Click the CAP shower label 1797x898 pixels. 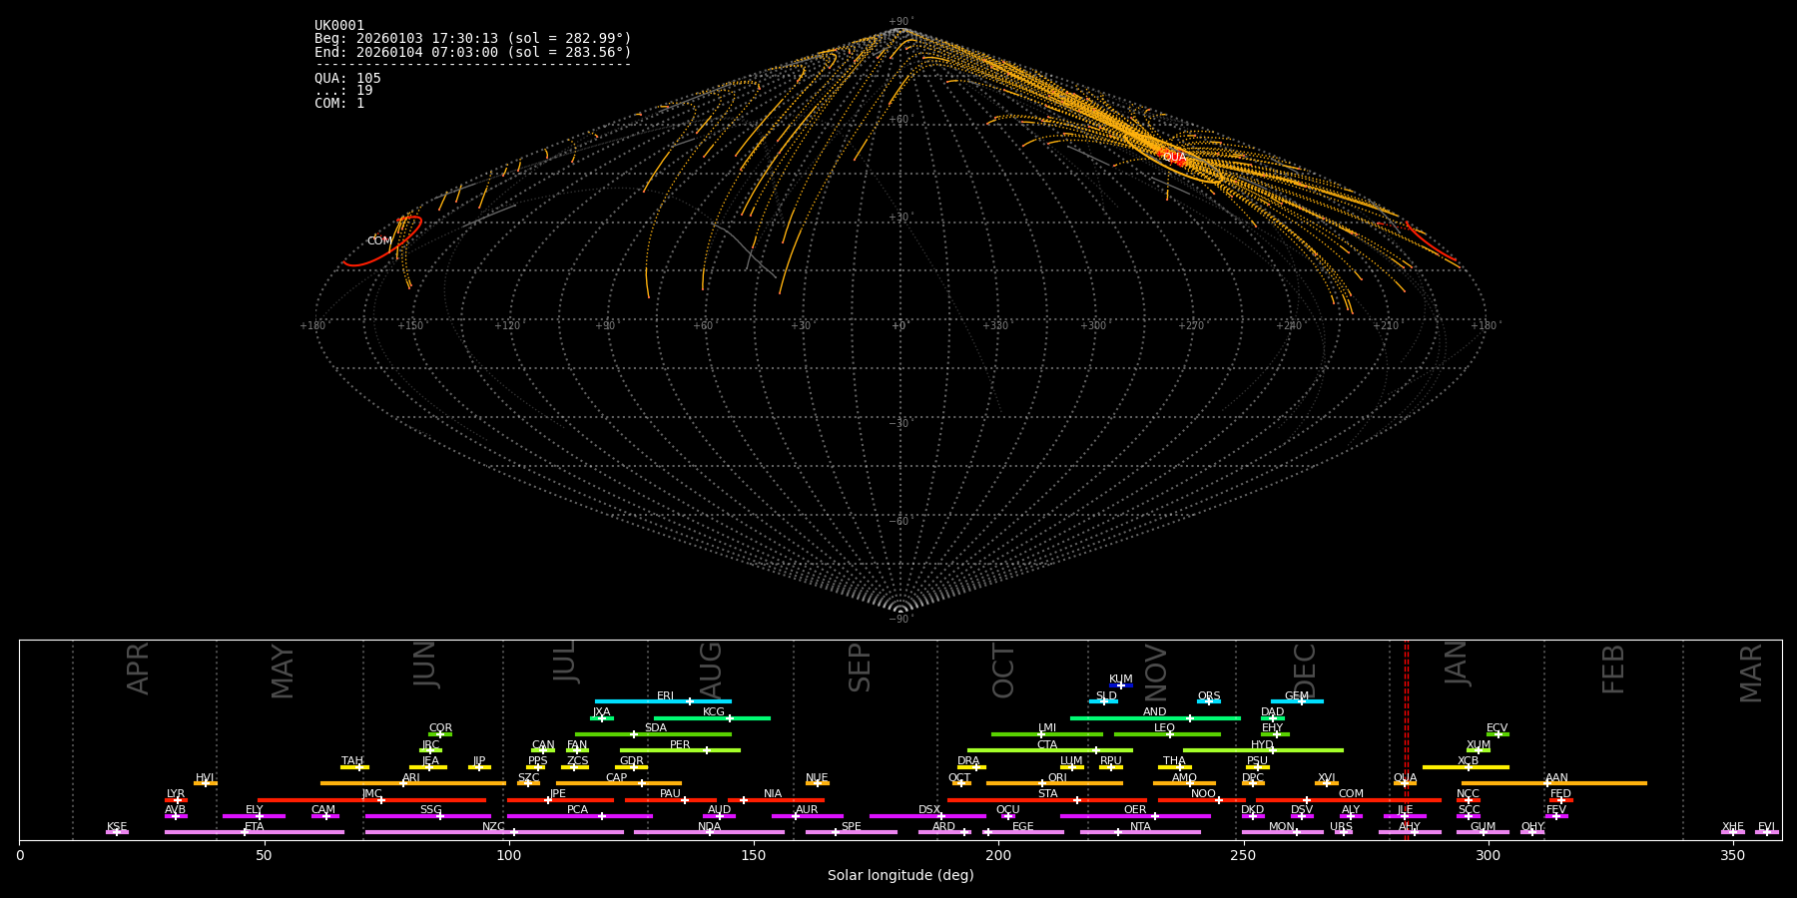point(616,777)
